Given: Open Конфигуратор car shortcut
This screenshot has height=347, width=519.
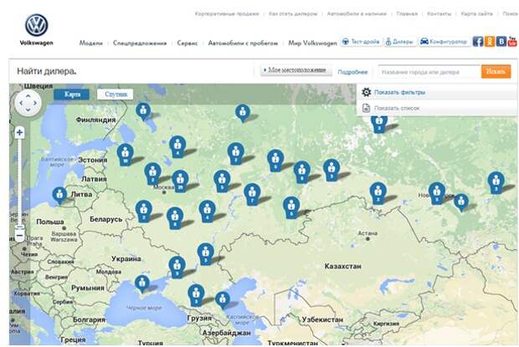Looking at the screenshot, I should (444, 42).
